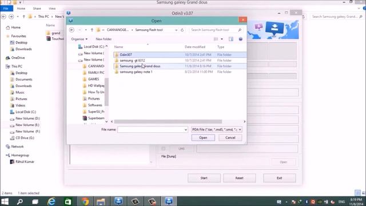The width and height of the screenshot is (366, 206).
Task: Open the Home ribbon tab
Action: [x=21, y=9]
